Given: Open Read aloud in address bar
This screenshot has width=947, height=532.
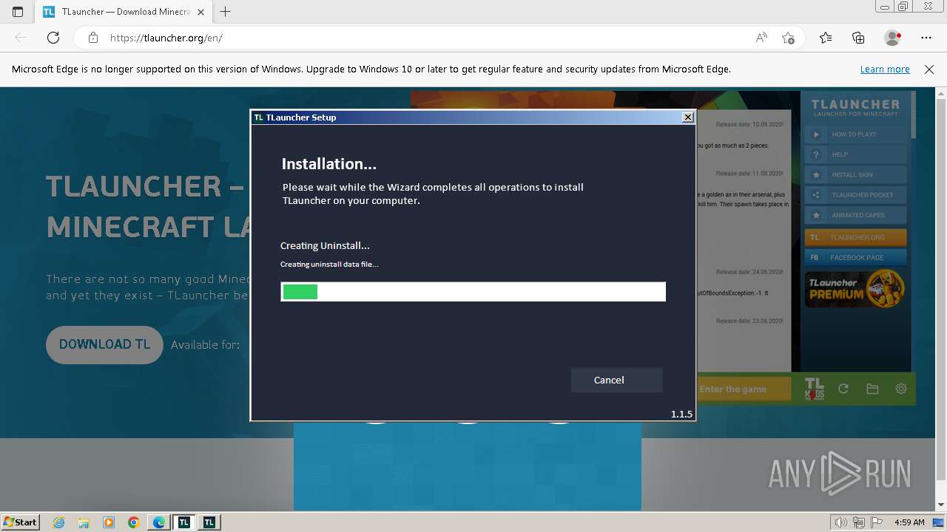Looking at the screenshot, I should click(761, 38).
